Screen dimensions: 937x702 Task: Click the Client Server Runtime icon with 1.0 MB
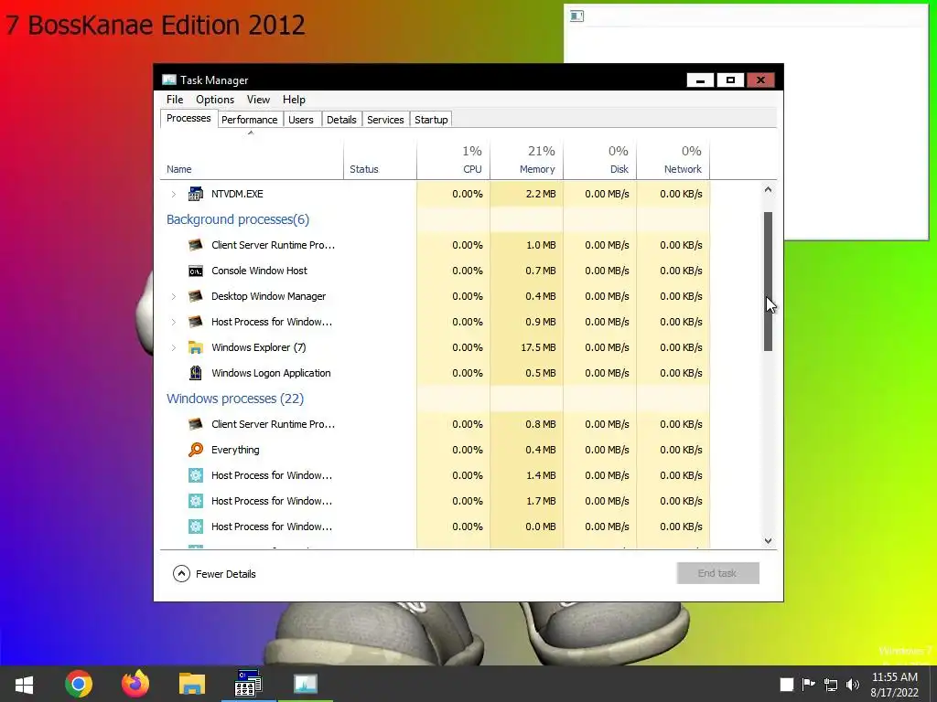[x=196, y=245]
